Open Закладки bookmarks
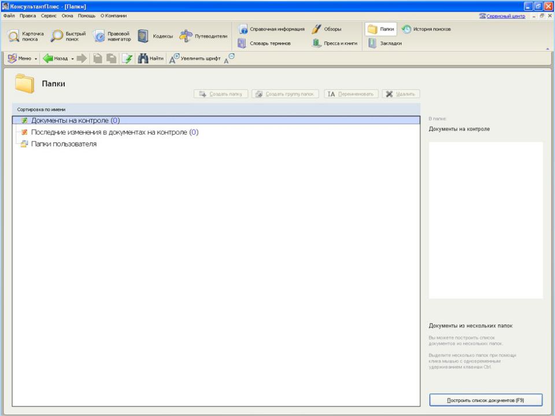 click(385, 43)
